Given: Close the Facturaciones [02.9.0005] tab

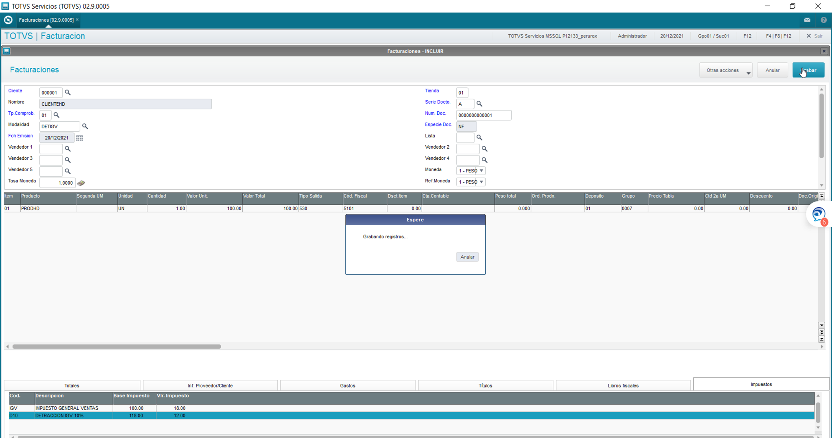Looking at the screenshot, I should [77, 20].
